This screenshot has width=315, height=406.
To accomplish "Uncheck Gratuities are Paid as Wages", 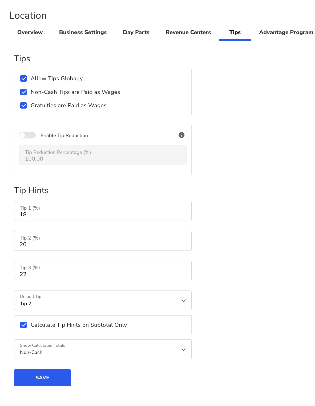I will click(x=24, y=105).
